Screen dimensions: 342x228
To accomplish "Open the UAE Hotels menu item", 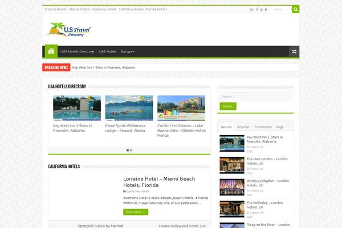I will (x=108, y=51).
